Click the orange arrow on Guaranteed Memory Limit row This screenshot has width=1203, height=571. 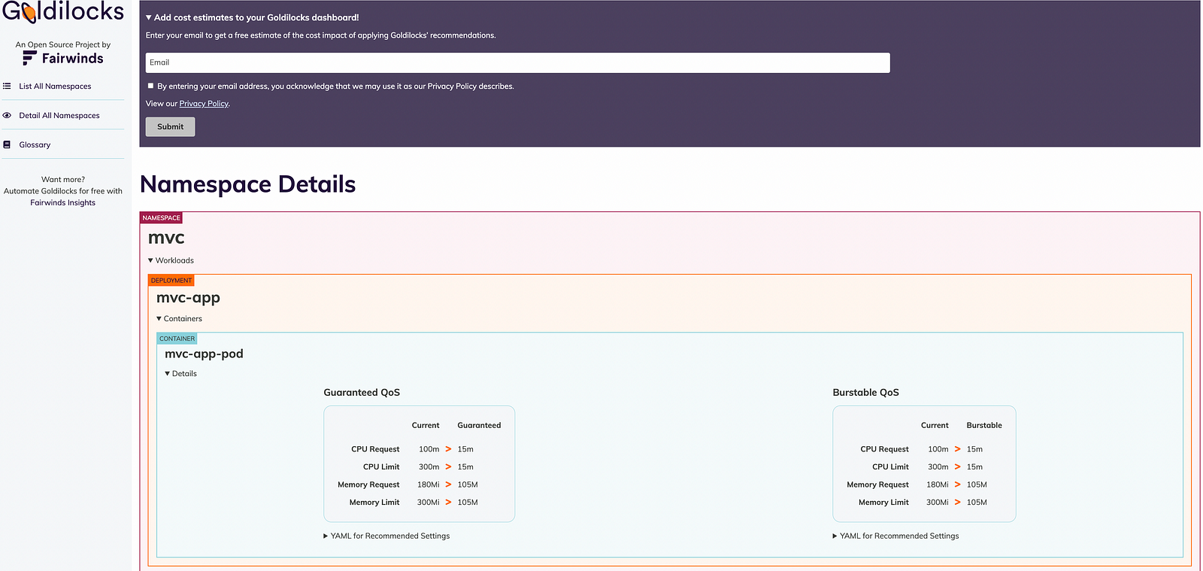click(448, 503)
